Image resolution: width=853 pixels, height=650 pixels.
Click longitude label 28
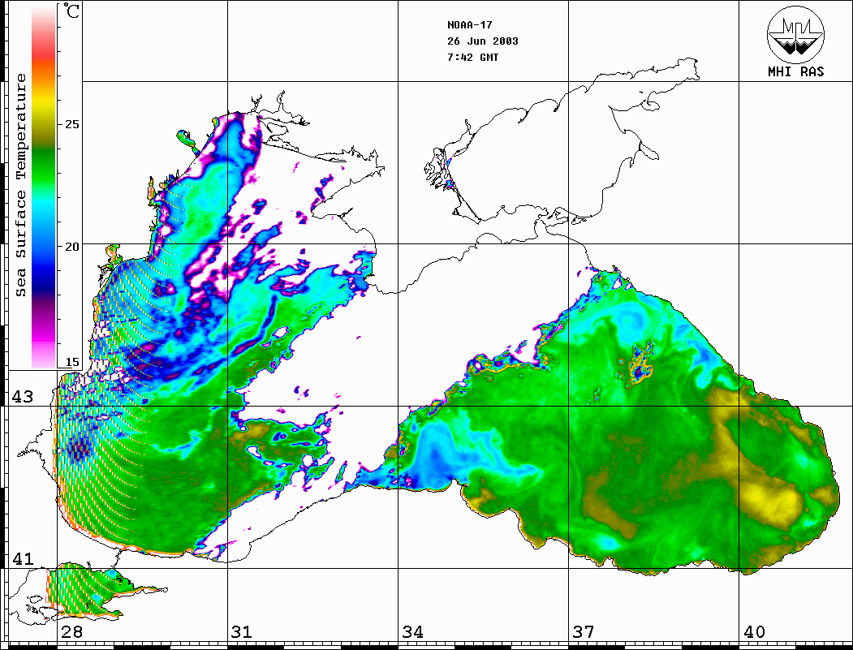pos(71,631)
